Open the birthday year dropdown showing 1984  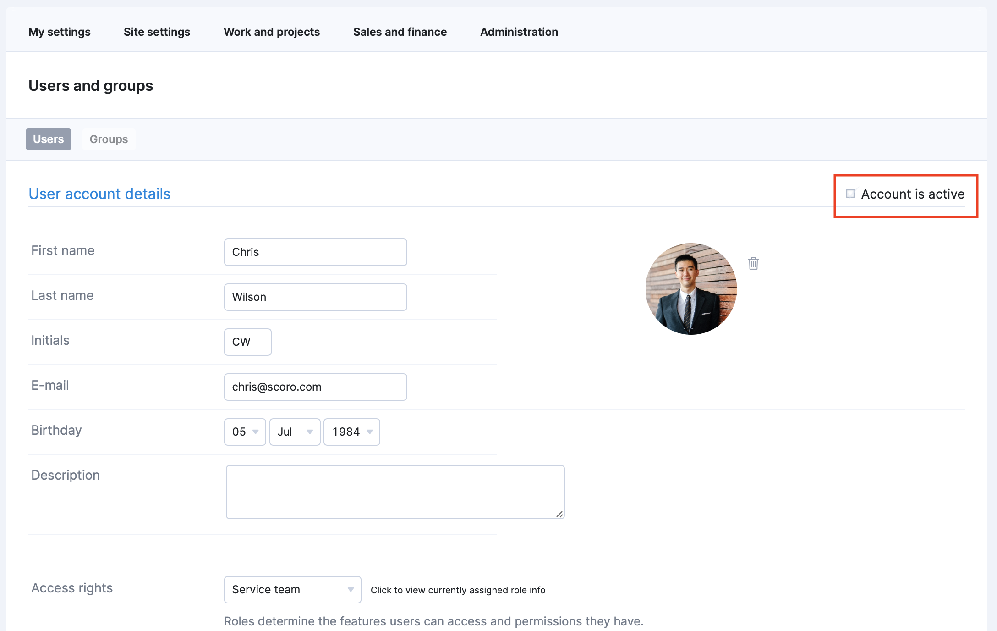tap(351, 432)
